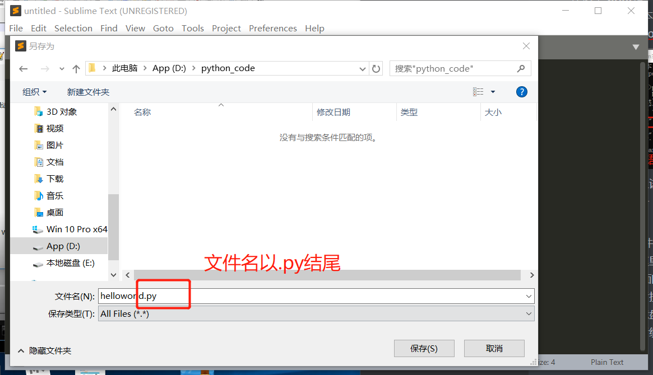
Task: Open the view options dropdown arrow
Action: [493, 92]
